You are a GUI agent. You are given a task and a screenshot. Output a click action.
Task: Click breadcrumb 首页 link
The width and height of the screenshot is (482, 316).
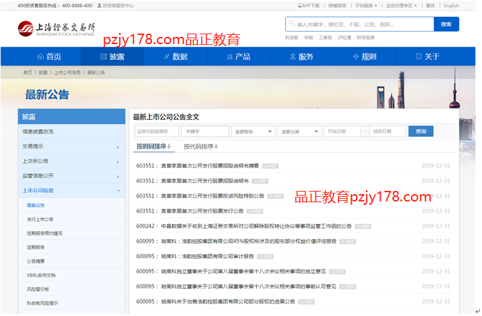pyautogui.click(x=28, y=72)
